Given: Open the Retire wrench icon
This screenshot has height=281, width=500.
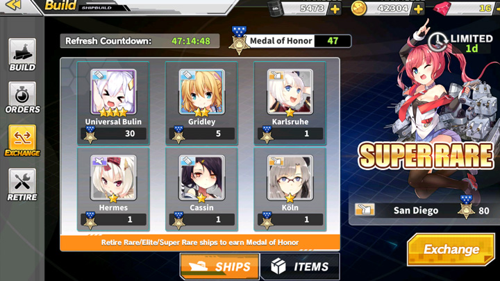Looking at the screenshot, I should 22,185.
